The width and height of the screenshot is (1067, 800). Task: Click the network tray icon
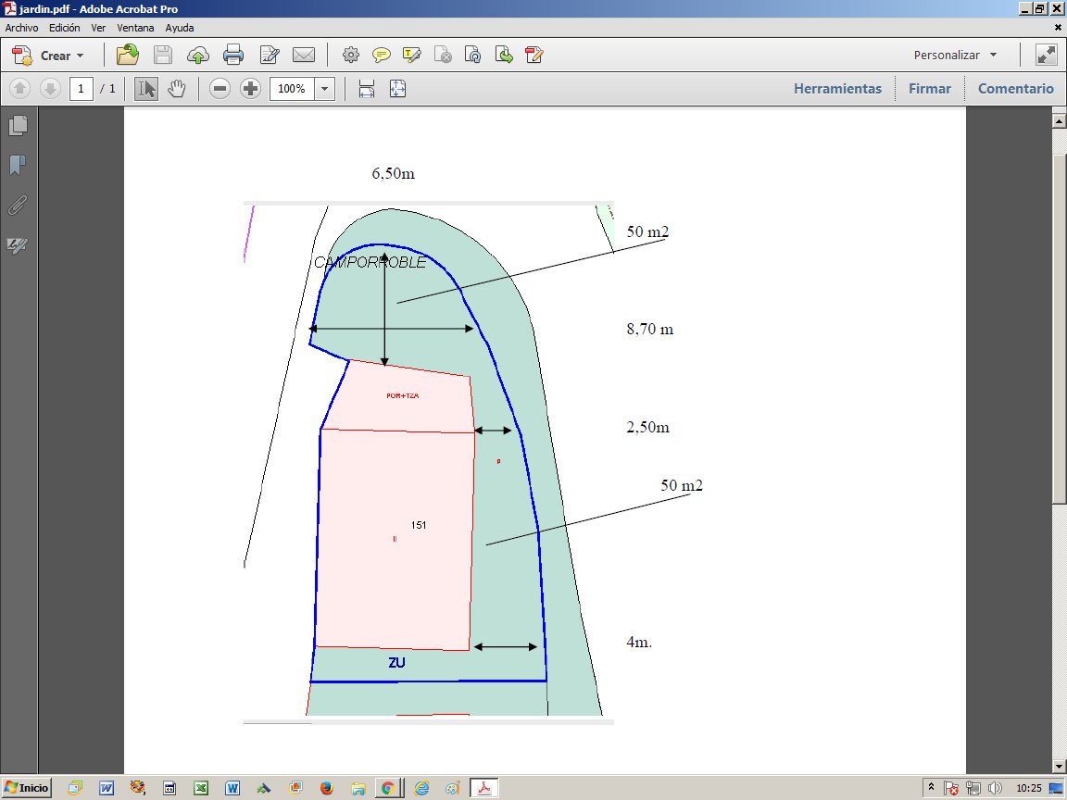pyautogui.click(x=973, y=789)
